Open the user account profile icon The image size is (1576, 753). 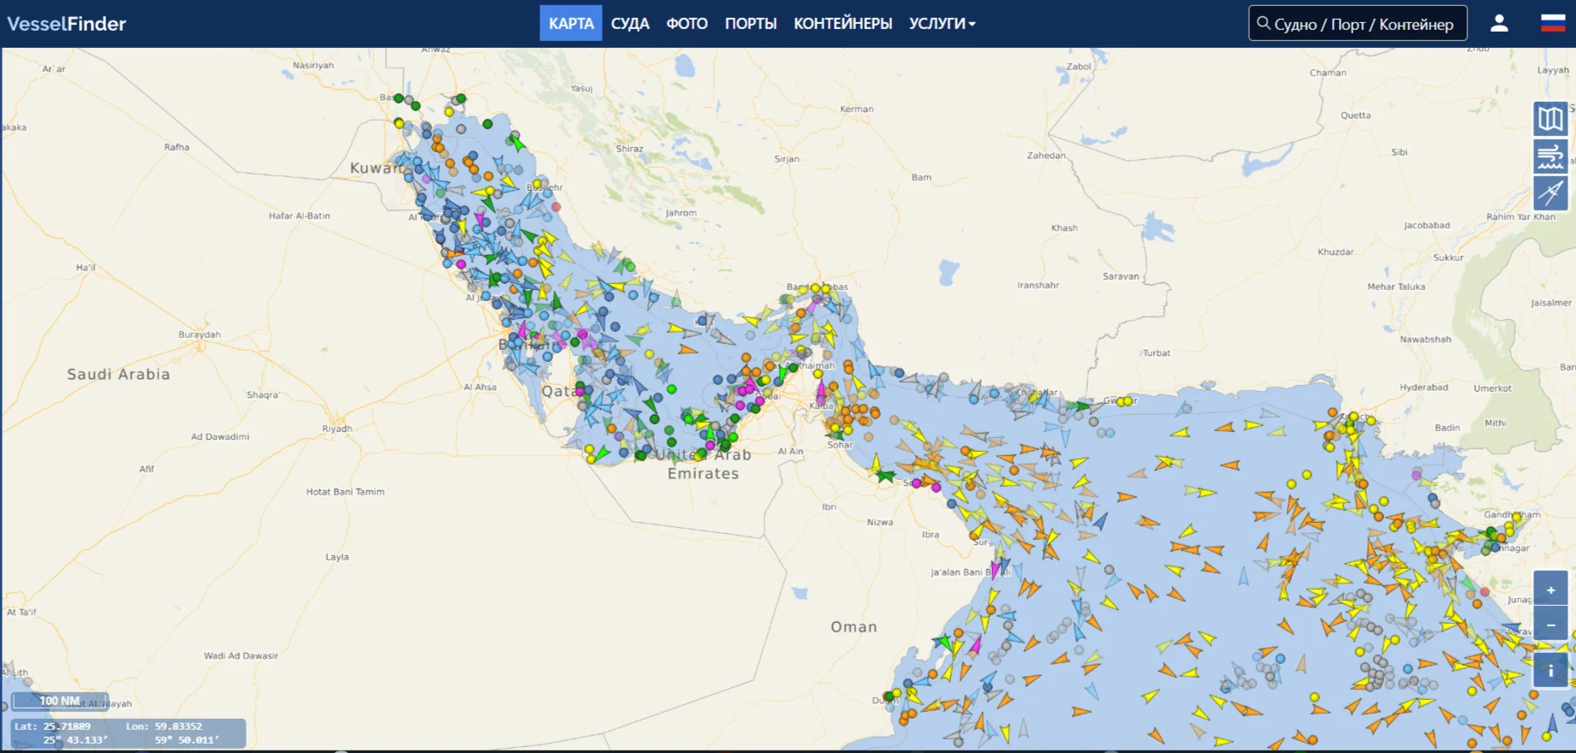(x=1499, y=23)
